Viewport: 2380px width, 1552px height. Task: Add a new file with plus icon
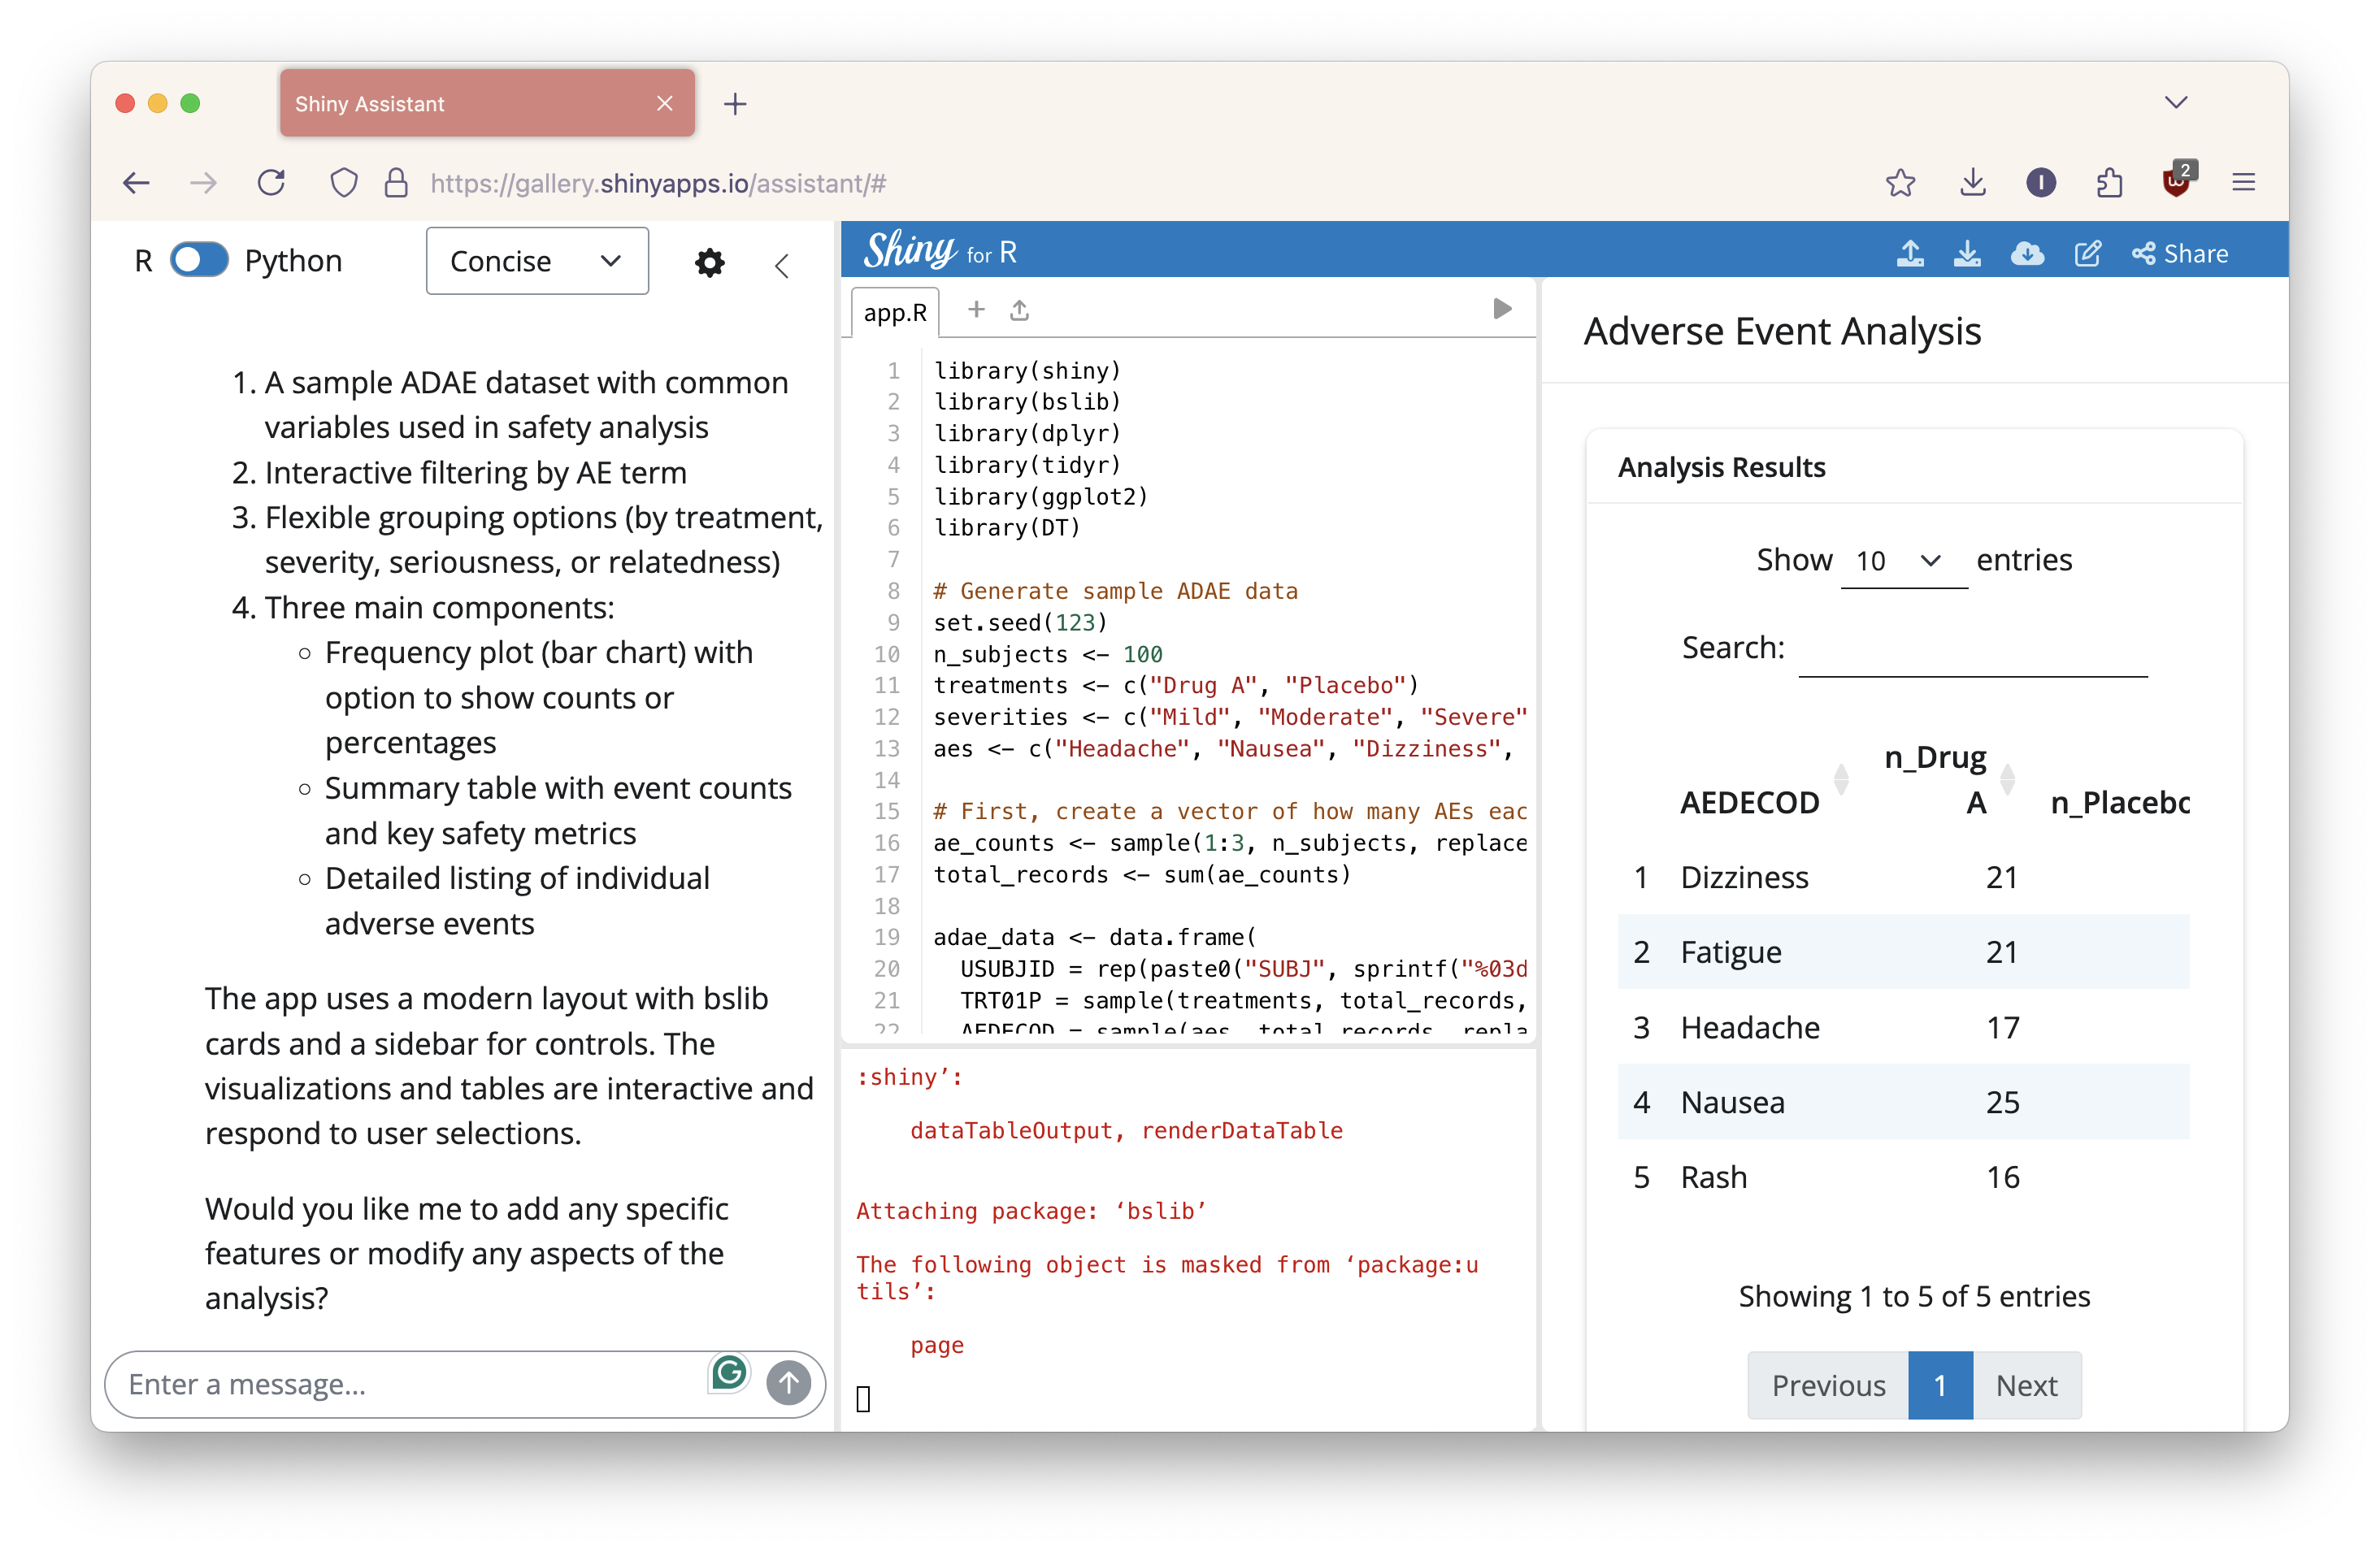click(x=976, y=310)
